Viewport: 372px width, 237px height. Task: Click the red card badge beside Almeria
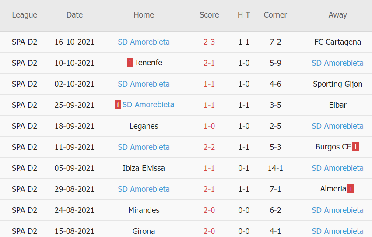pyautogui.click(x=351, y=189)
